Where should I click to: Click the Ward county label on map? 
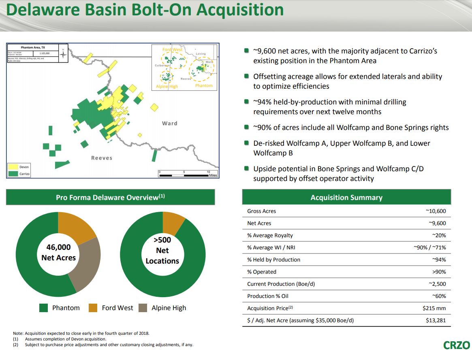(169, 123)
